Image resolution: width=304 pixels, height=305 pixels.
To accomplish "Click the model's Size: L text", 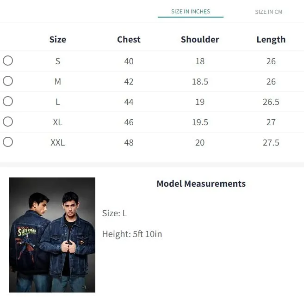I will tap(114, 213).
